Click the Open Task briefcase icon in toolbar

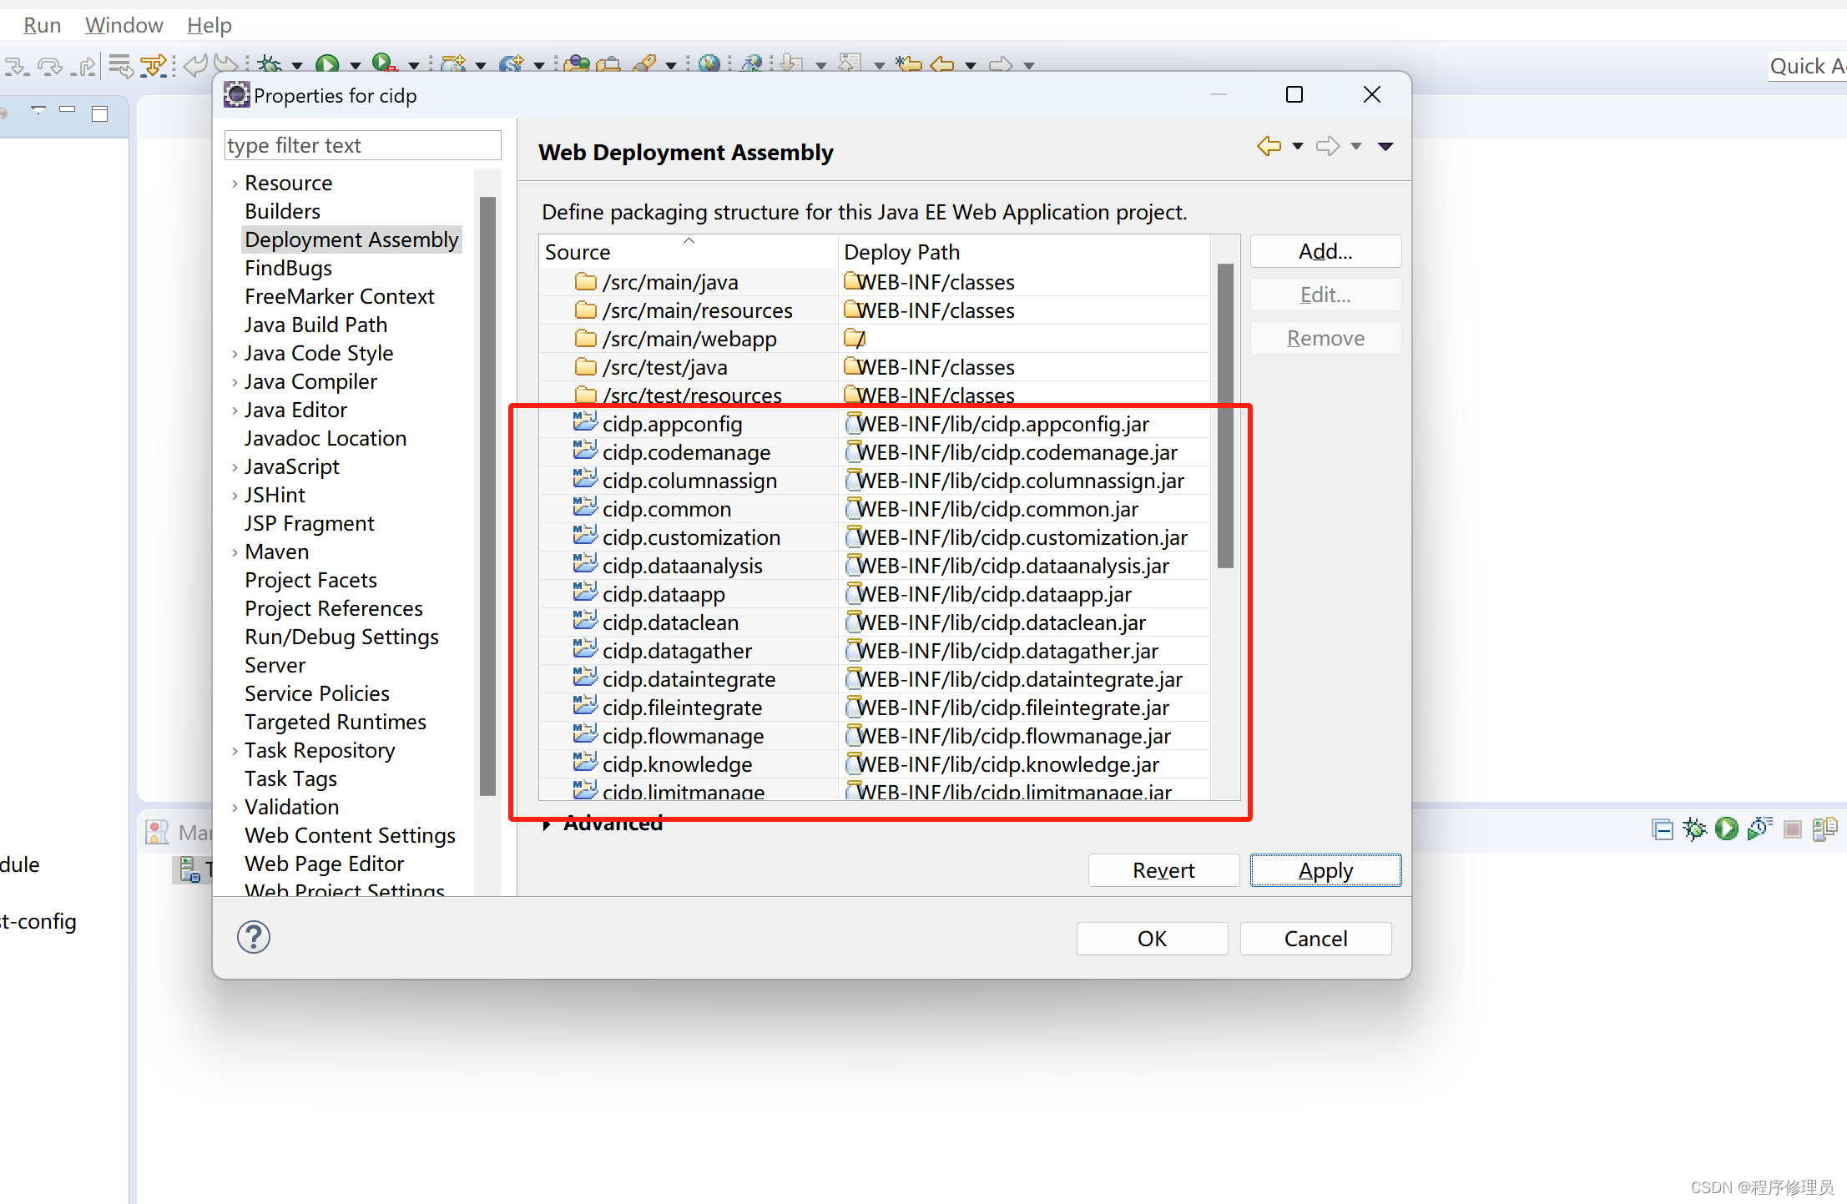[x=609, y=64]
